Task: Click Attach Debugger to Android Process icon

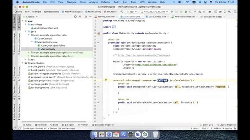Action: click(x=200, y=12)
